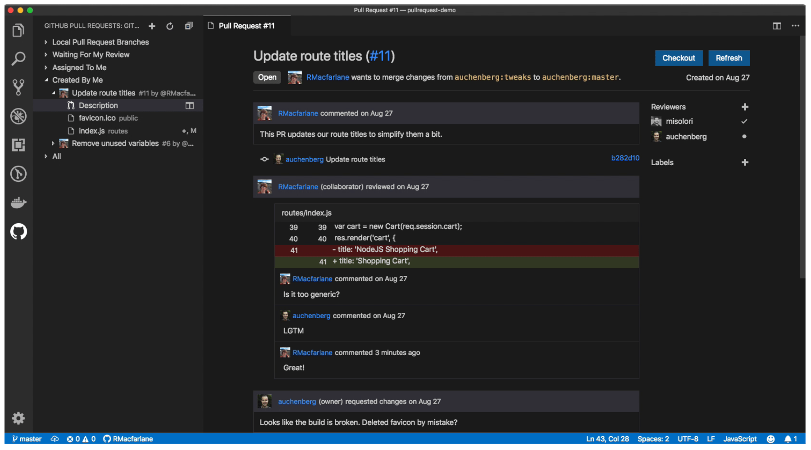Open the GitLens clock icon view
This screenshot has width=811, height=450.
point(18,174)
